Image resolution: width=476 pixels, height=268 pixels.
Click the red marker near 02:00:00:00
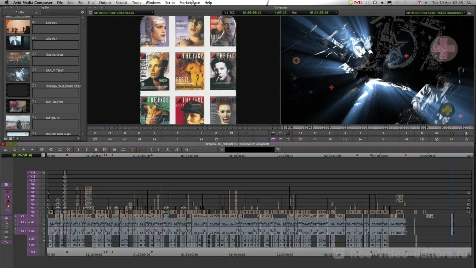(x=357, y=155)
